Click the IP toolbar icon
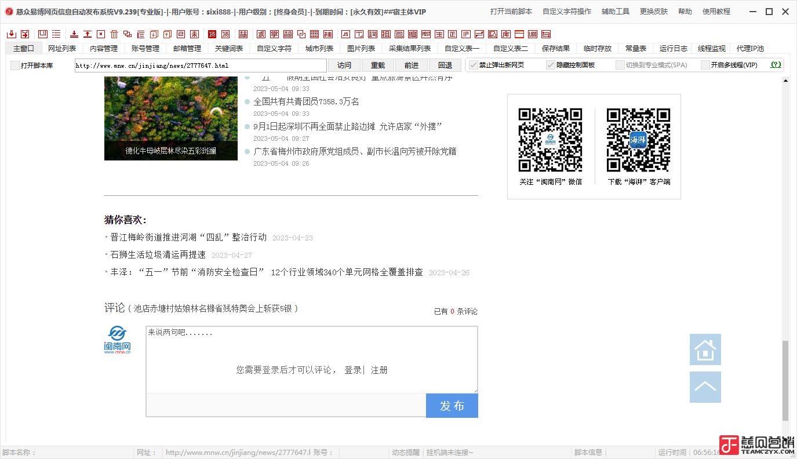The height and width of the screenshot is (459, 797). pyautogui.click(x=466, y=34)
